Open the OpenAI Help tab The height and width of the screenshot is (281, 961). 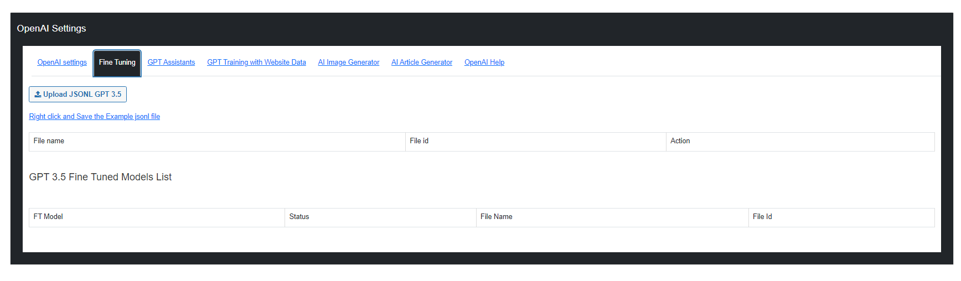pos(484,63)
